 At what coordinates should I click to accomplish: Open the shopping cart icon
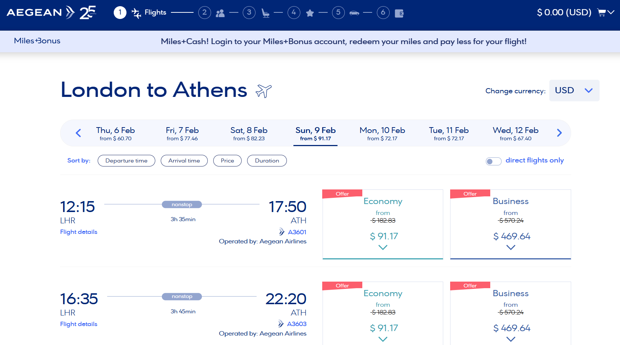click(601, 12)
